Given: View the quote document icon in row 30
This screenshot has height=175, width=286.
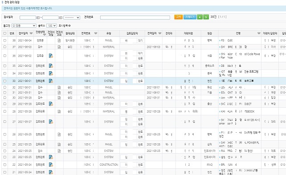Looking at the screenshot, I should click(x=59, y=98).
